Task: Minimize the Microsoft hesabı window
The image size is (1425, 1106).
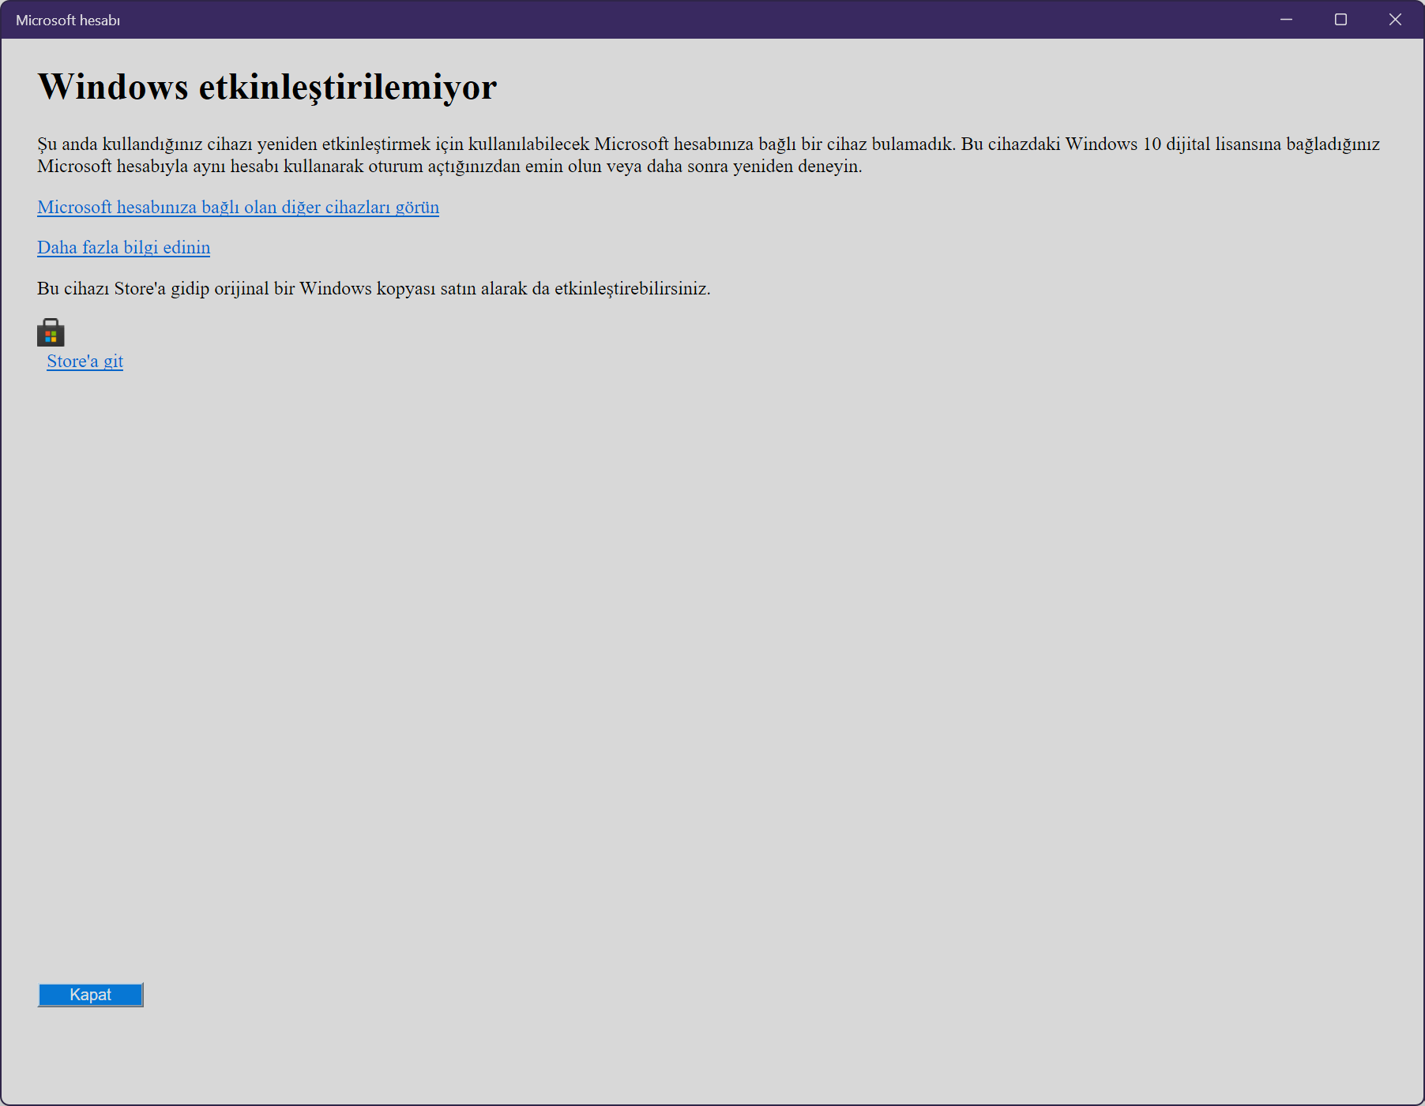Action: (x=1286, y=20)
